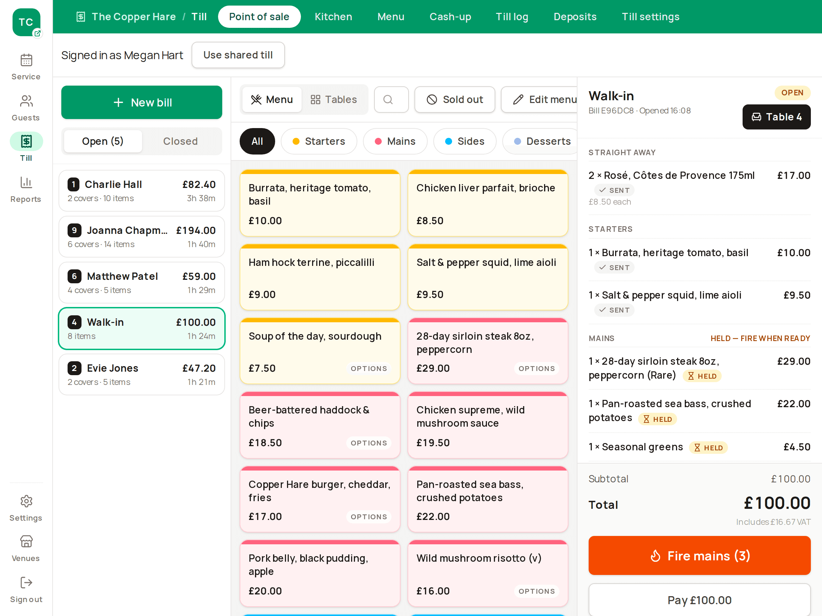822x616 pixels.
Task: Click the Sold out button
Action: click(455, 100)
